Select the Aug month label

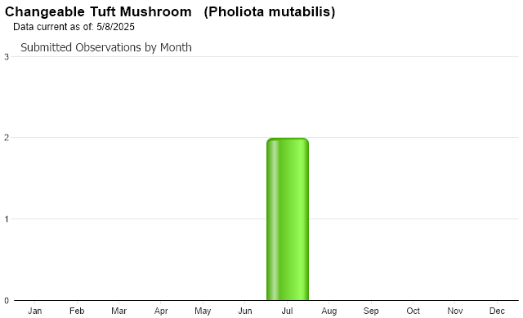pos(329,311)
